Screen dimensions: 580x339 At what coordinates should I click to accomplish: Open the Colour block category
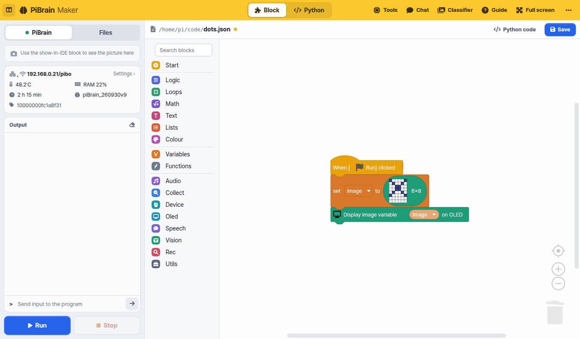(182, 139)
